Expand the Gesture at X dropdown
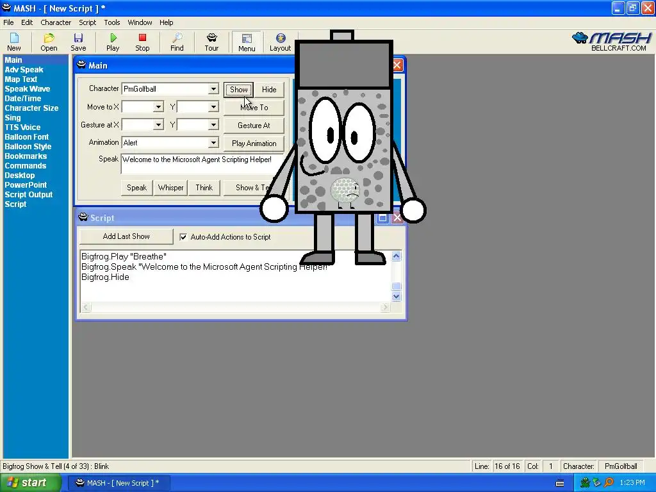The image size is (656, 492). coord(158,124)
